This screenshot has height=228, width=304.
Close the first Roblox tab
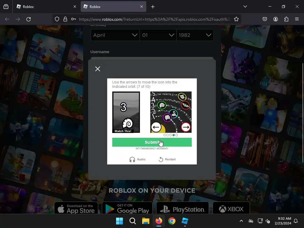75,7
